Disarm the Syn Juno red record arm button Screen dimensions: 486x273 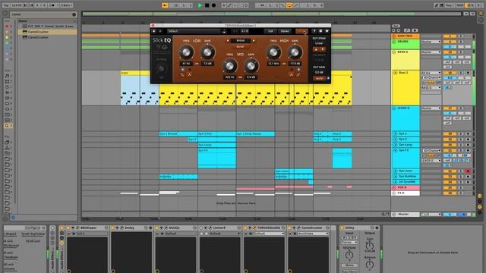click(468, 171)
